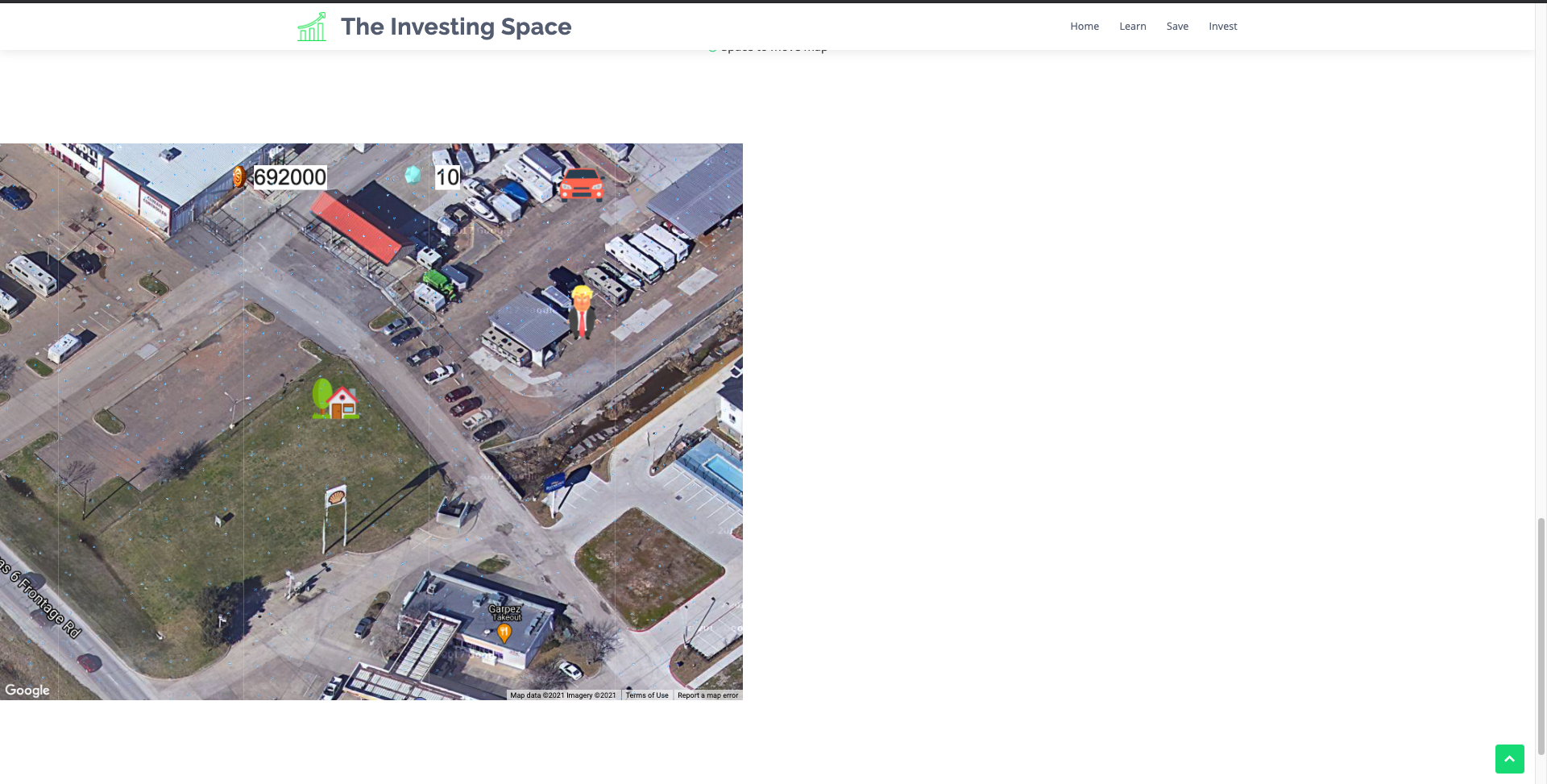Click the house with tree icon
This screenshot has height=784, width=1547.
tap(336, 399)
